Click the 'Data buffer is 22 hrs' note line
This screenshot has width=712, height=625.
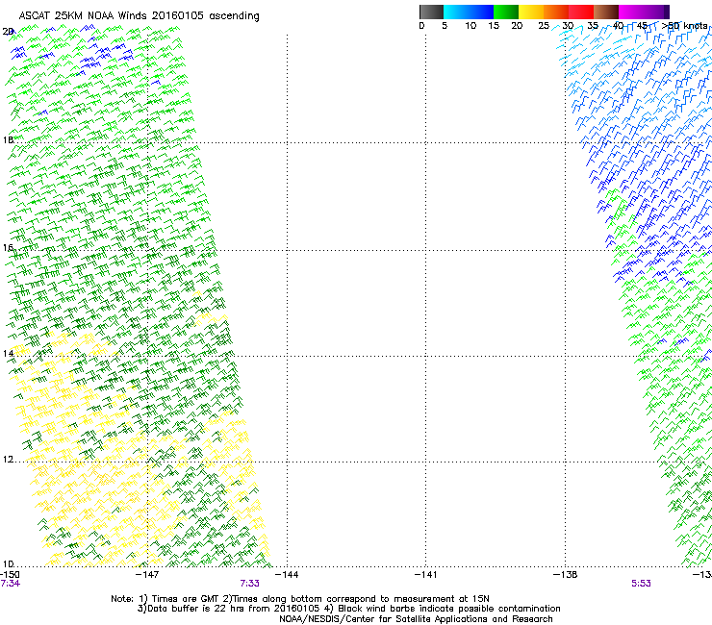348,609
